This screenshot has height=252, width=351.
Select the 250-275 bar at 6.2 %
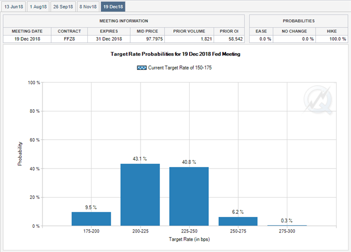(238, 221)
